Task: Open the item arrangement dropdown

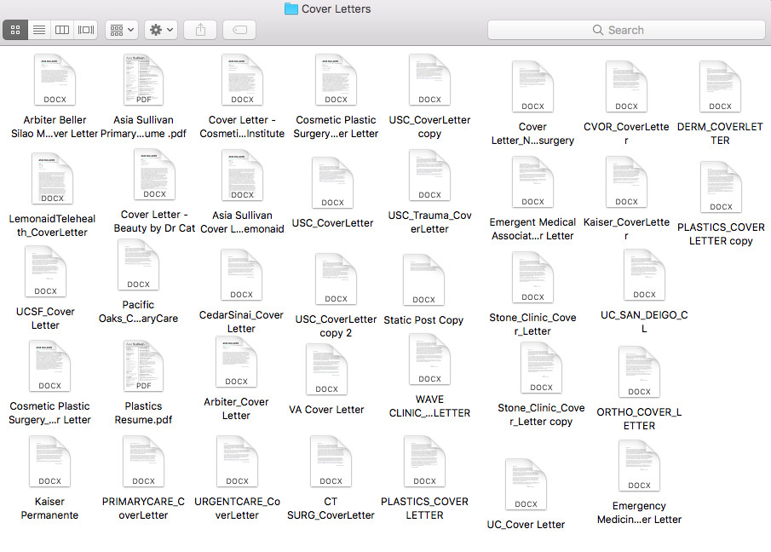Action: pos(122,30)
